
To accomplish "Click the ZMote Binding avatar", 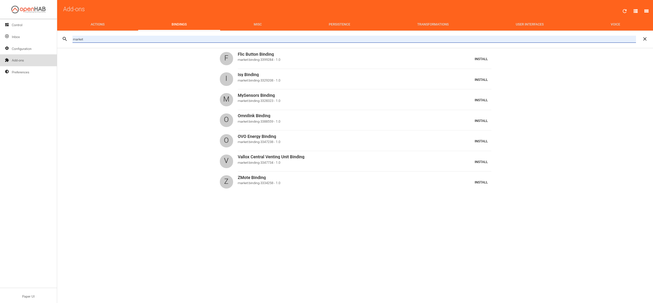I will click(226, 182).
